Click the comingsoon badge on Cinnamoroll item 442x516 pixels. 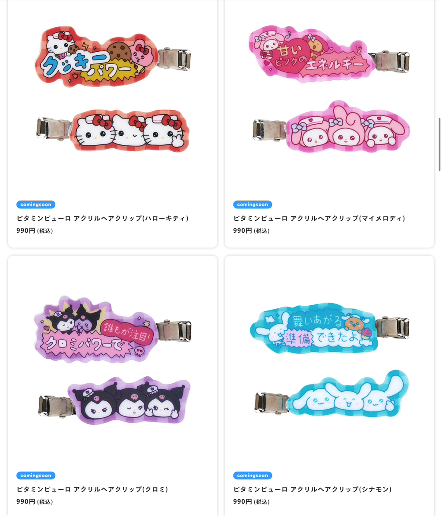253,475
